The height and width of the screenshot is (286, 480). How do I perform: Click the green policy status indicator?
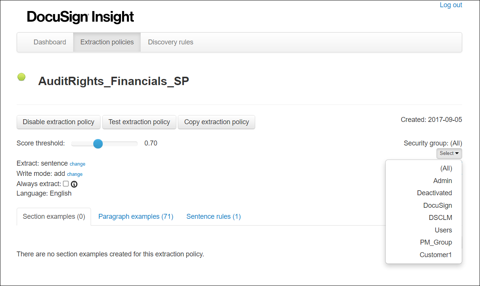pyautogui.click(x=21, y=77)
